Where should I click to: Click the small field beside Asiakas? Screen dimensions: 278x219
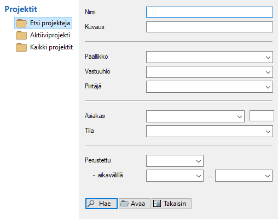[262, 116]
